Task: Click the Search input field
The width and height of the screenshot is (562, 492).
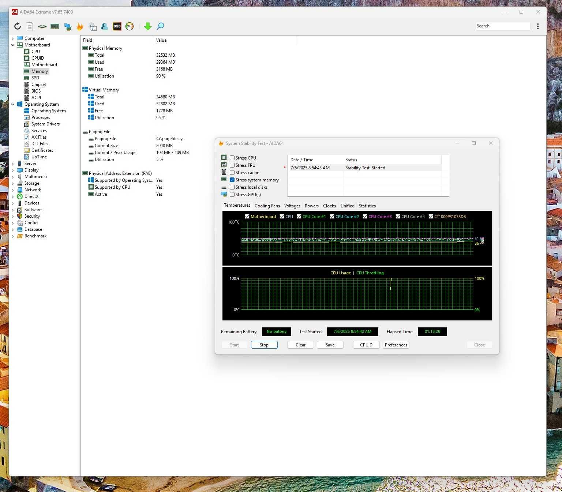Action: (503, 26)
